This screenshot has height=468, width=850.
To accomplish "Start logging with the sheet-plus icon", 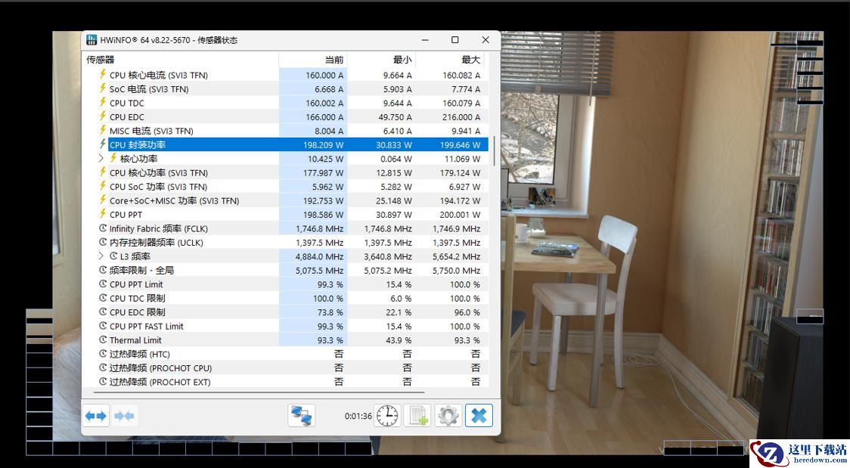I will pos(417,415).
